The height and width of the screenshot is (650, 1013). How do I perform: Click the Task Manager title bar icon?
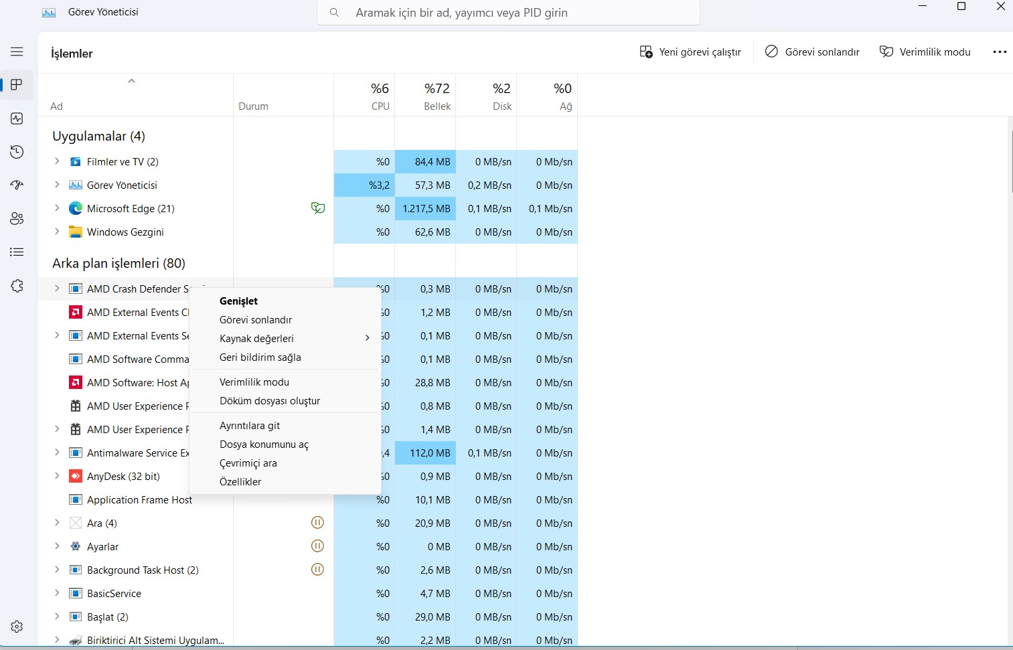(x=49, y=13)
